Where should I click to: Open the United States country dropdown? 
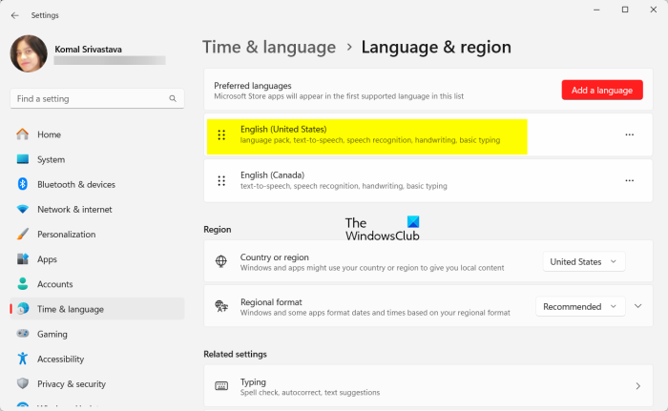point(584,261)
